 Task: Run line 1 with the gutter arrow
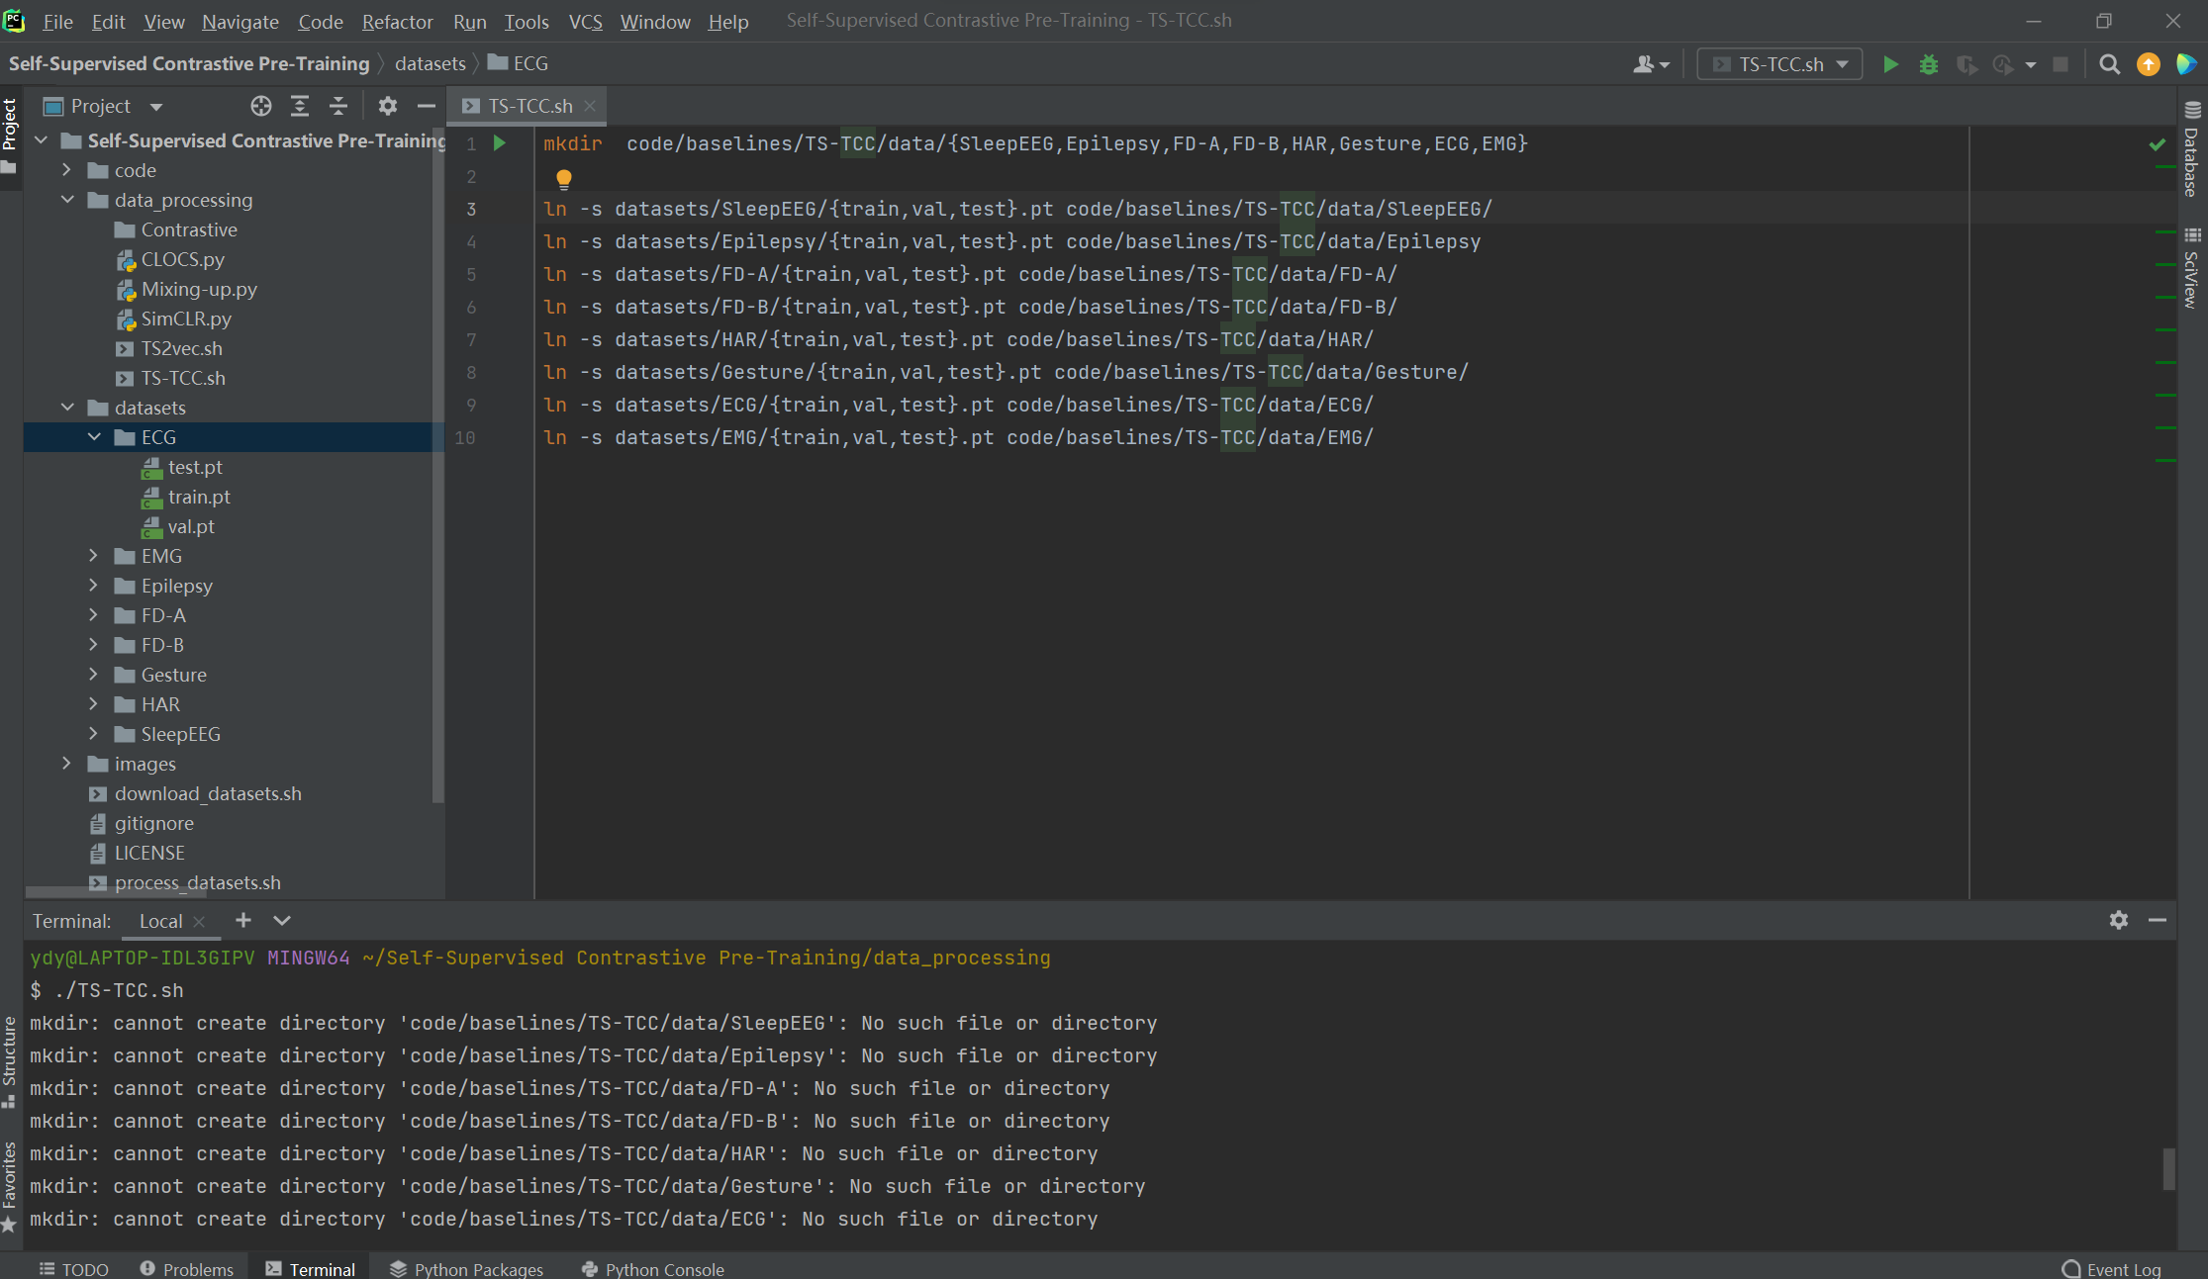point(500,143)
